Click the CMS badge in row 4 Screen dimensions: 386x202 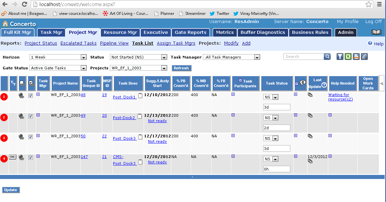(x=13, y=157)
